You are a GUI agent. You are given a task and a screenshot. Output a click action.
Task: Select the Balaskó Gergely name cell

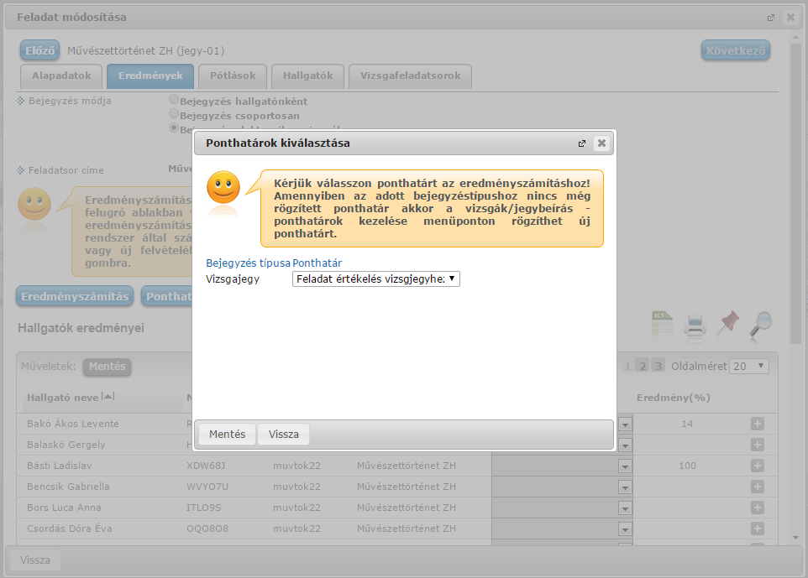66,445
